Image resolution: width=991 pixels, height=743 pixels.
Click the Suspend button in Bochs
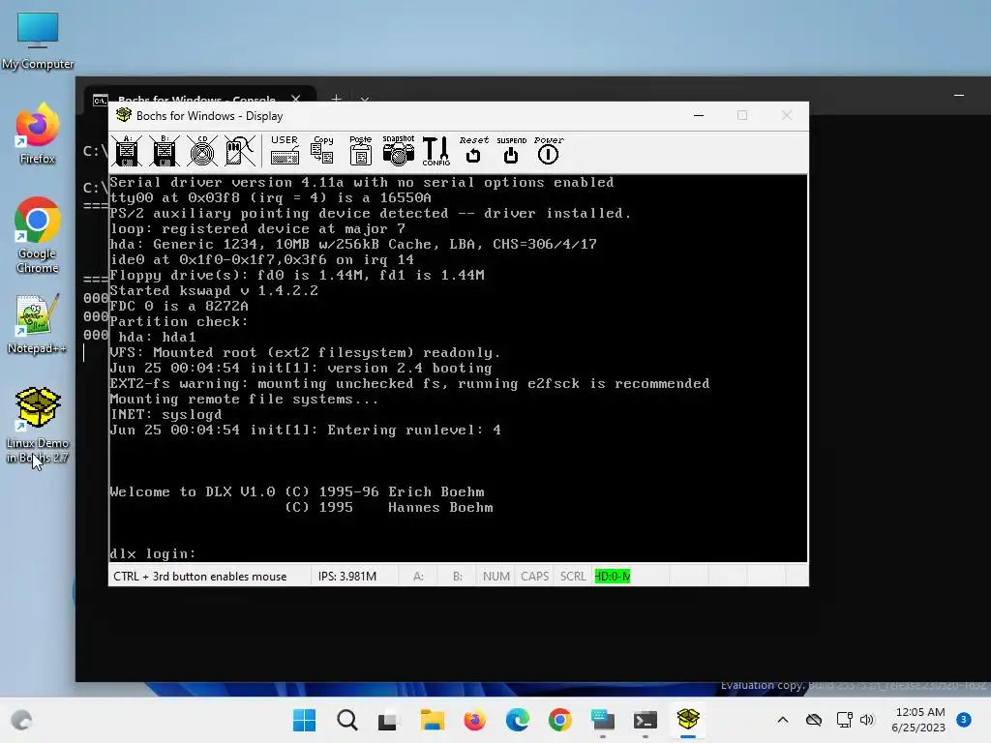(511, 151)
